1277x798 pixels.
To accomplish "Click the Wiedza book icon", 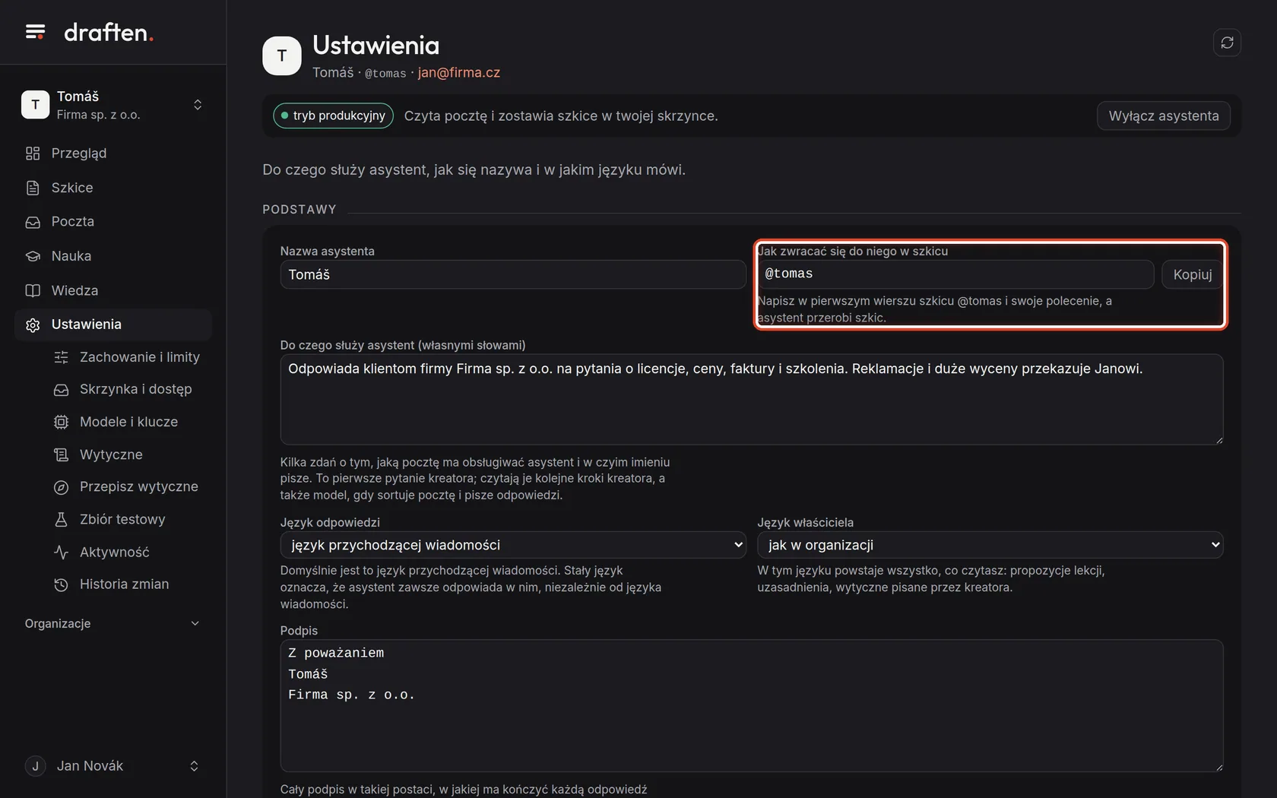I will [33, 290].
